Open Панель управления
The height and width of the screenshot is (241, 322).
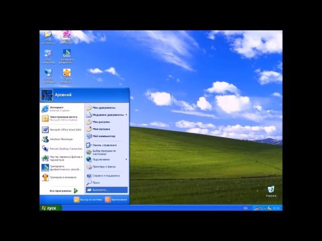pyautogui.click(x=107, y=145)
